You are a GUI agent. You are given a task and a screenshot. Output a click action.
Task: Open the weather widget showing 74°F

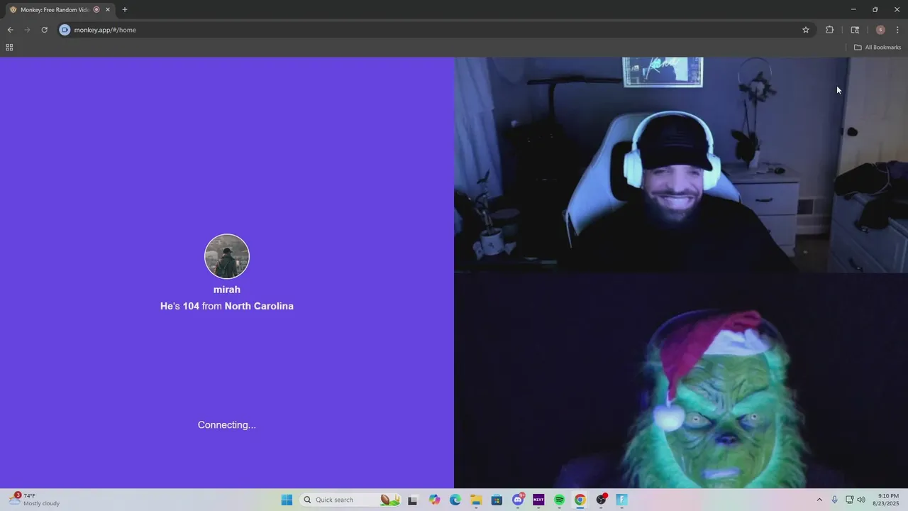click(35, 500)
